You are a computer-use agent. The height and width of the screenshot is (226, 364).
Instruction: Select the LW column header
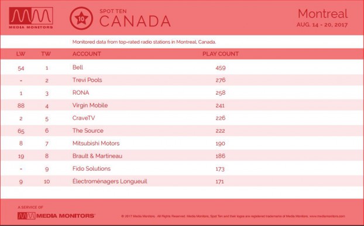pos(21,54)
